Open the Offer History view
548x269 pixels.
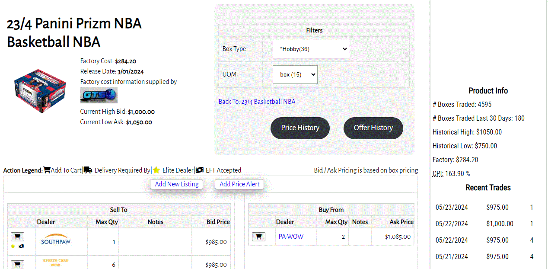373,128
